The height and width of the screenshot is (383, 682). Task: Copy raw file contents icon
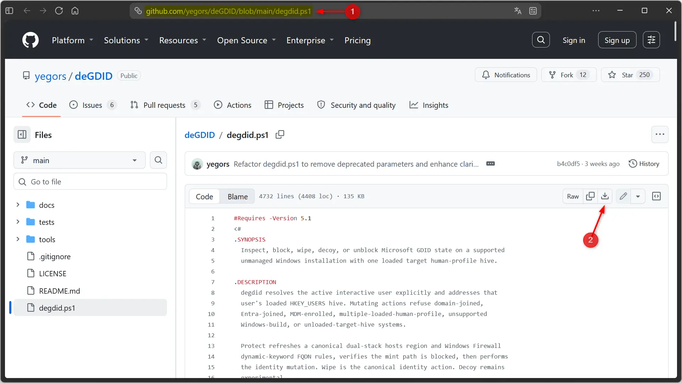pyautogui.click(x=590, y=196)
